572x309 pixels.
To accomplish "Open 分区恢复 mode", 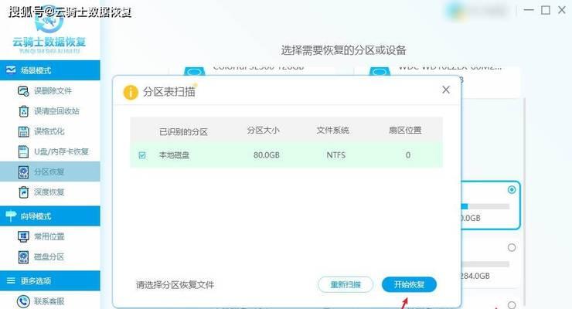I will pyautogui.click(x=50, y=172).
